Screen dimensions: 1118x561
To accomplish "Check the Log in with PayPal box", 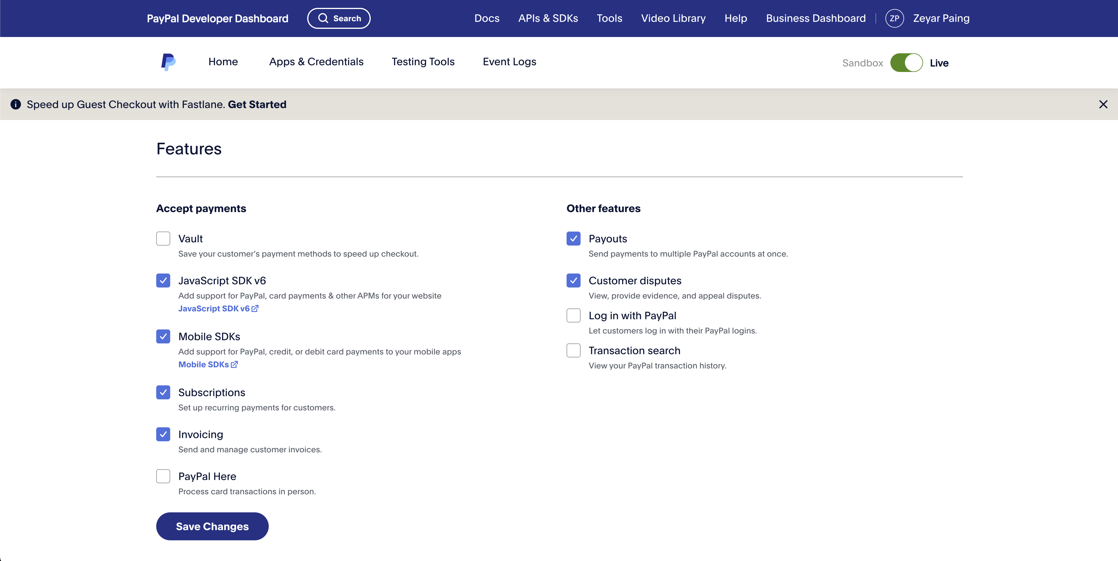I will click(573, 315).
